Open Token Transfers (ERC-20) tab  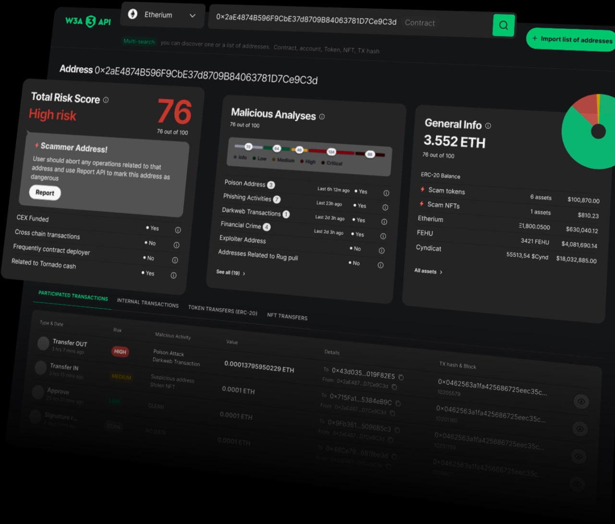(x=222, y=310)
